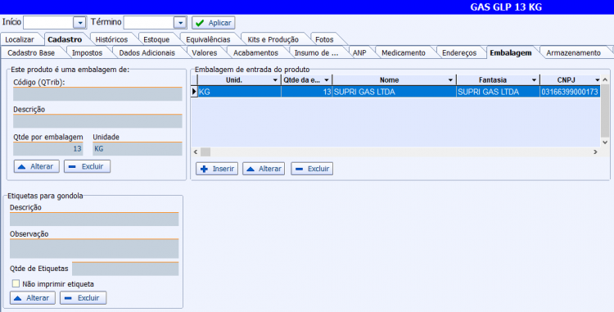Select the Embalagem subtab
Screen dimensions: 614x312
tap(511, 53)
